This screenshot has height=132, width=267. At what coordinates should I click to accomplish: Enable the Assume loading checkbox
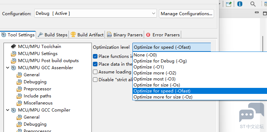point(95,72)
